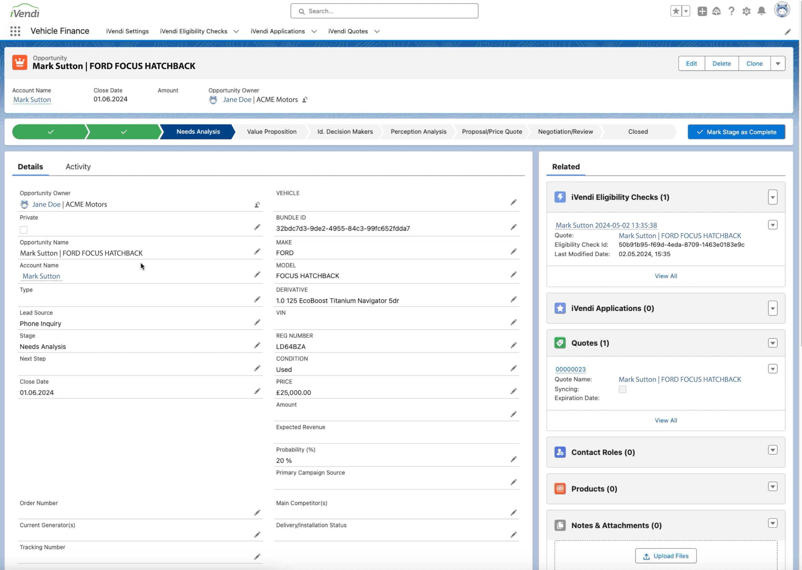Open the Contact Roles related list menu
The width and height of the screenshot is (802, 570).
(x=773, y=450)
